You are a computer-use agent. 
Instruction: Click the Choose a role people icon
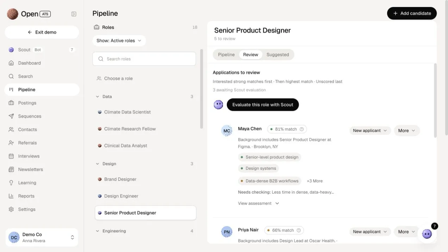point(99,78)
